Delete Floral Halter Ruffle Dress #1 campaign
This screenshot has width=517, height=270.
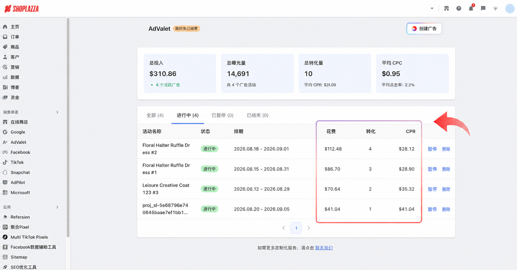pos(446,169)
